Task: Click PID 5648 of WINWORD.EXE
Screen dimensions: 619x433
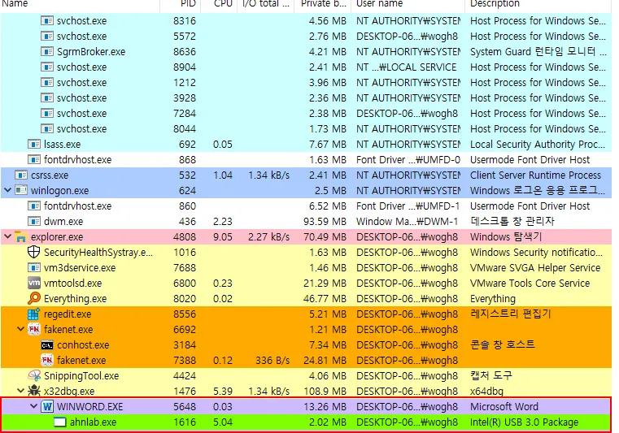Action: [185, 406]
